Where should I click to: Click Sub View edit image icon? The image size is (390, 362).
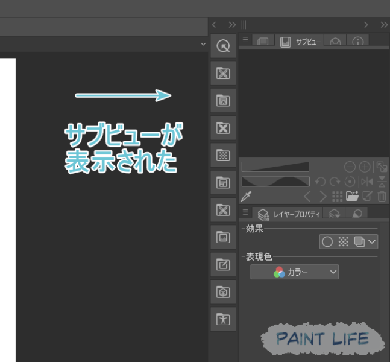367,196
